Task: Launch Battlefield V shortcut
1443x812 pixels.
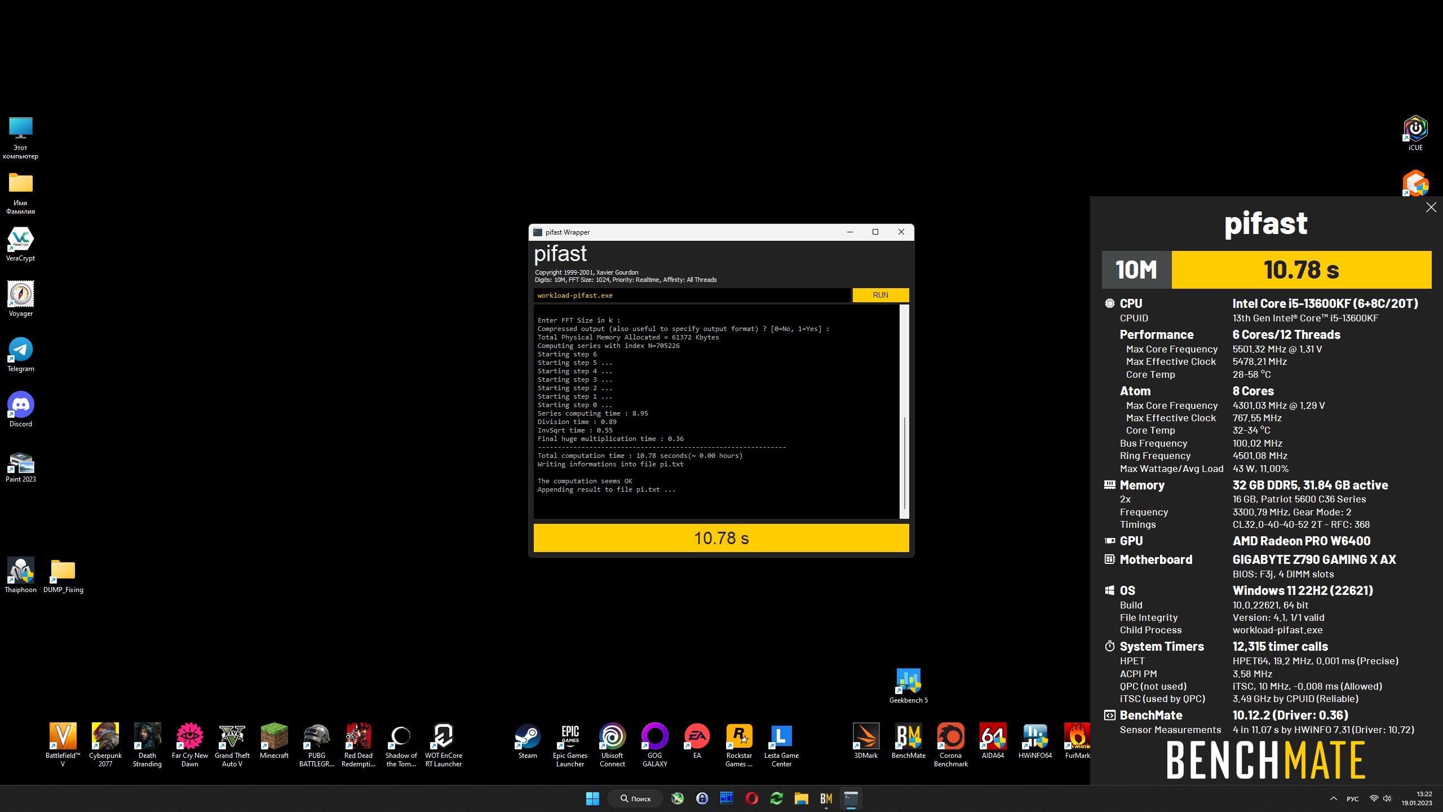Action: 63,745
